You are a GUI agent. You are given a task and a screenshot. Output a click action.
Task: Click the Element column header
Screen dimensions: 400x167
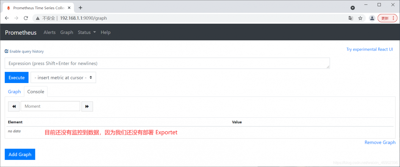[x=15, y=122]
